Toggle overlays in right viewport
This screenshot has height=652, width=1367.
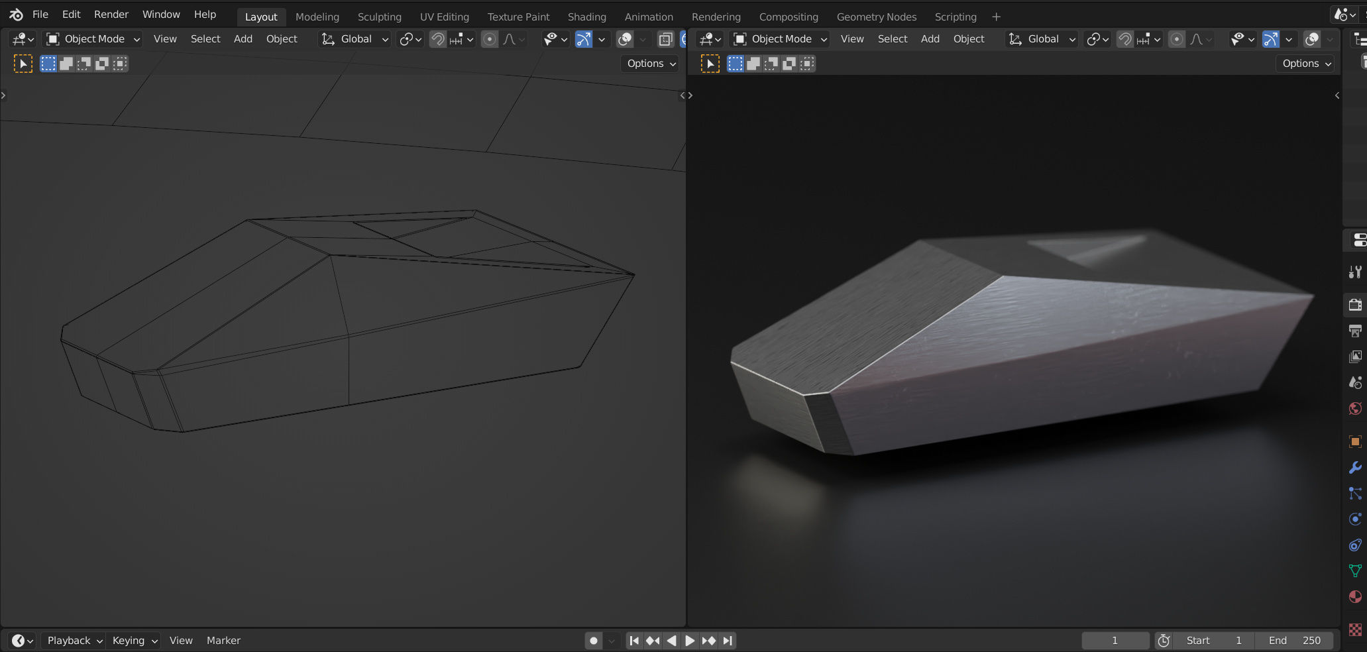[1312, 39]
